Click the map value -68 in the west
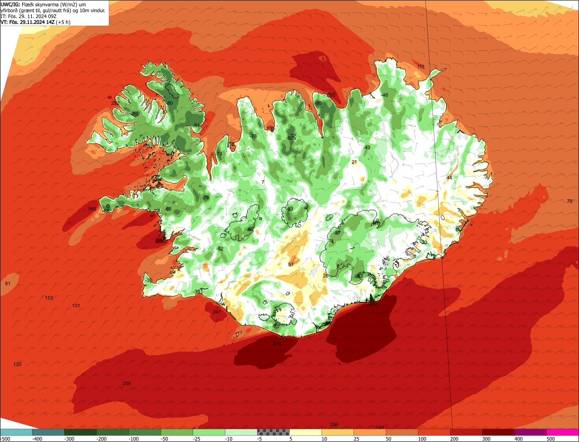Screen dimensions: 579x442 (168, 209)
